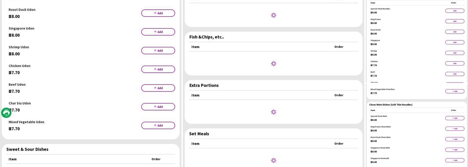Screen dimensions: 468x167
Task: Click the plus icon for Roast Duck Udon
Action: pyautogui.click(x=155, y=13)
